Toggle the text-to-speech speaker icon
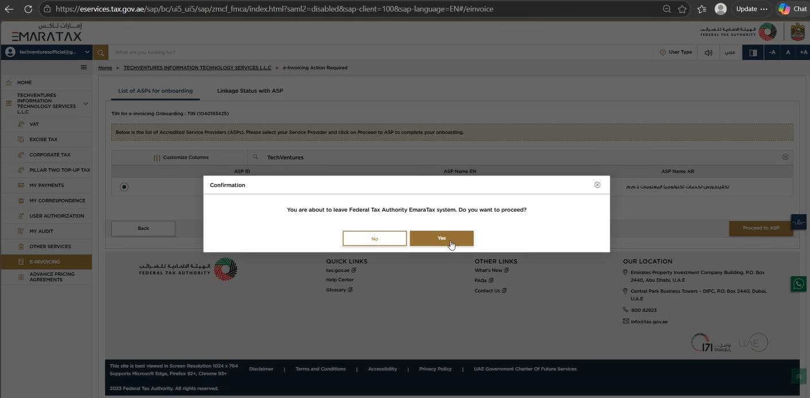The width and height of the screenshot is (810, 398). click(x=708, y=53)
